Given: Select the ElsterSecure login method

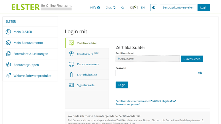Looking at the screenshot, I should pos(87,53).
